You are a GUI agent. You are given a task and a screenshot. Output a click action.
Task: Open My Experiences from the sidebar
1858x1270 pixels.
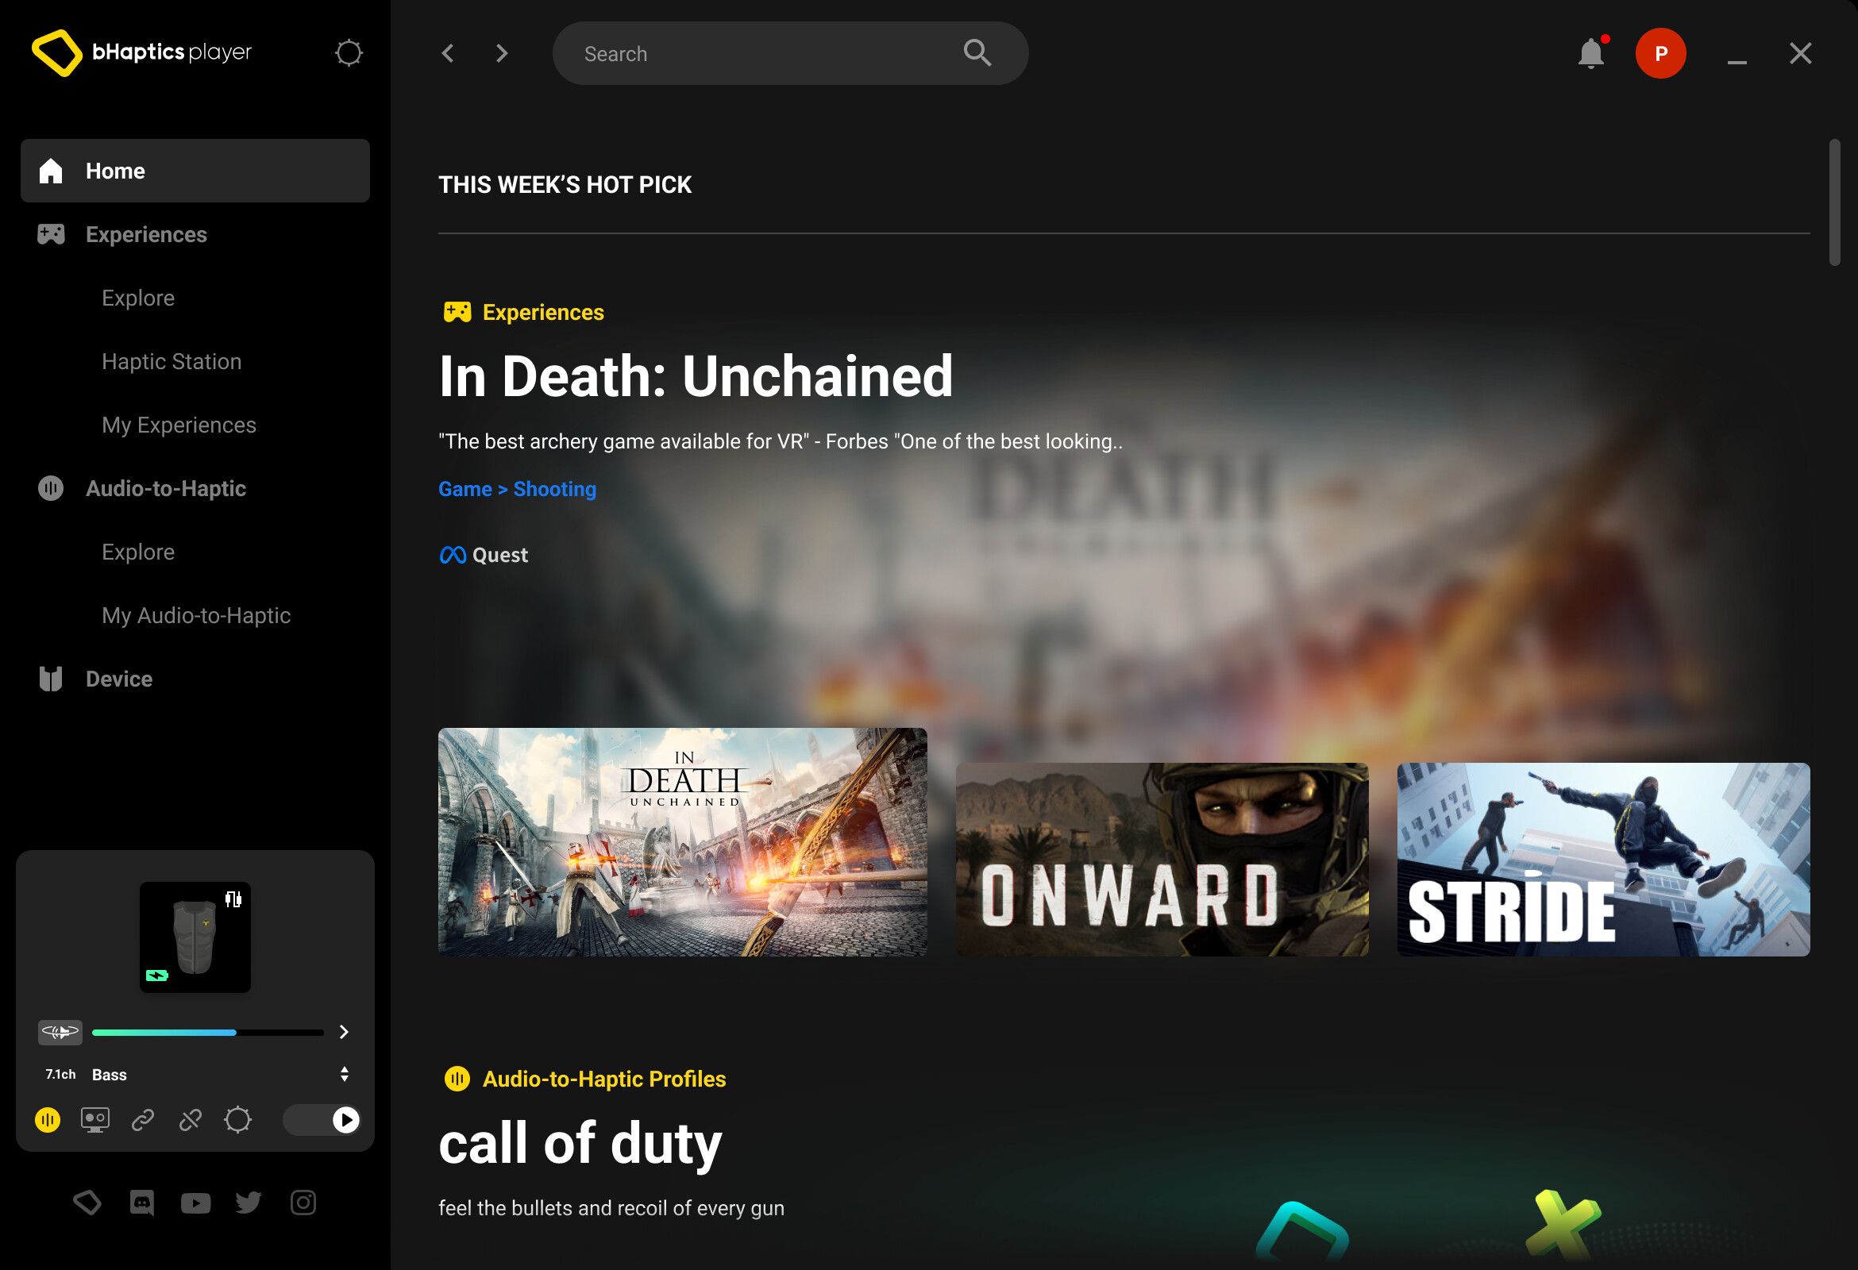(x=179, y=425)
